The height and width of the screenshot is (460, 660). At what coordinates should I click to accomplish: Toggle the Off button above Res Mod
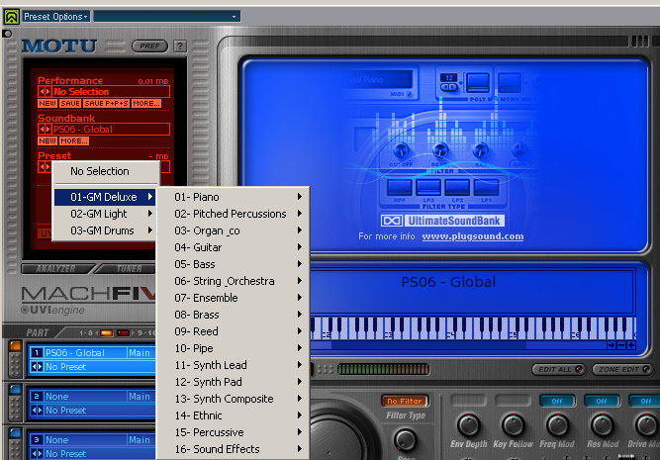[x=602, y=401]
